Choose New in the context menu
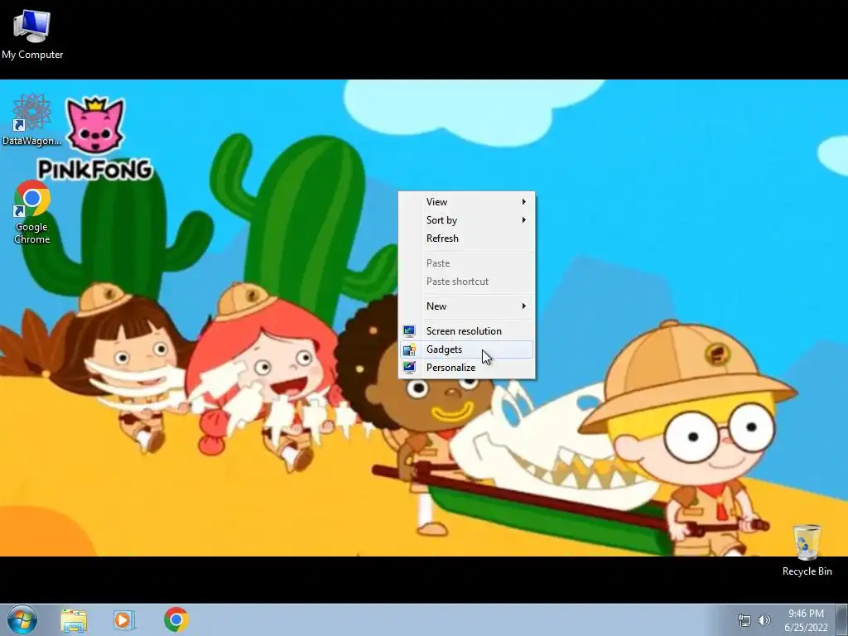Screen dimensions: 848x636 point(467,306)
